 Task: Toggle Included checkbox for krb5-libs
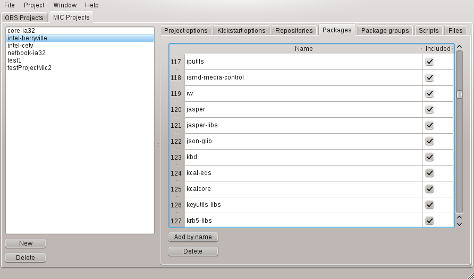(429, 221)
